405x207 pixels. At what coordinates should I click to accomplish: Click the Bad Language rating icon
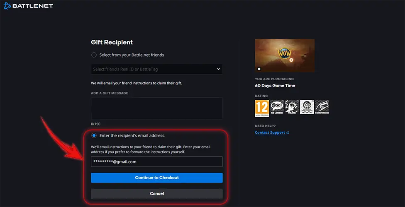277,107
